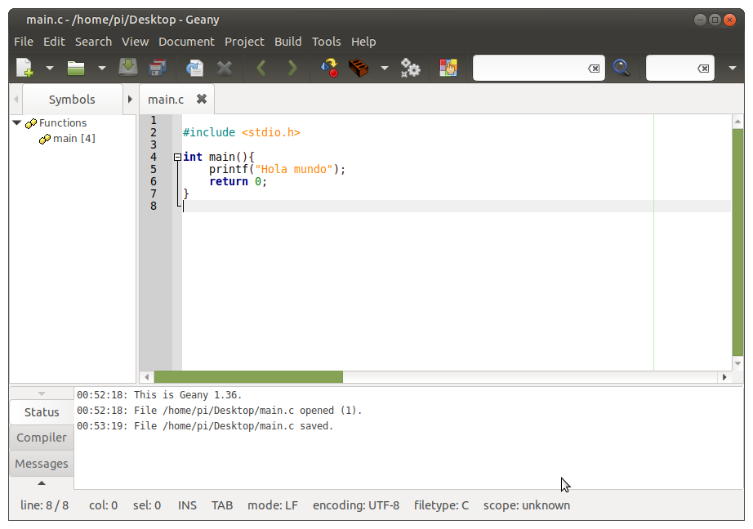Click the Functions label in symbol tree
753x529 pixels.
point(62,123)
